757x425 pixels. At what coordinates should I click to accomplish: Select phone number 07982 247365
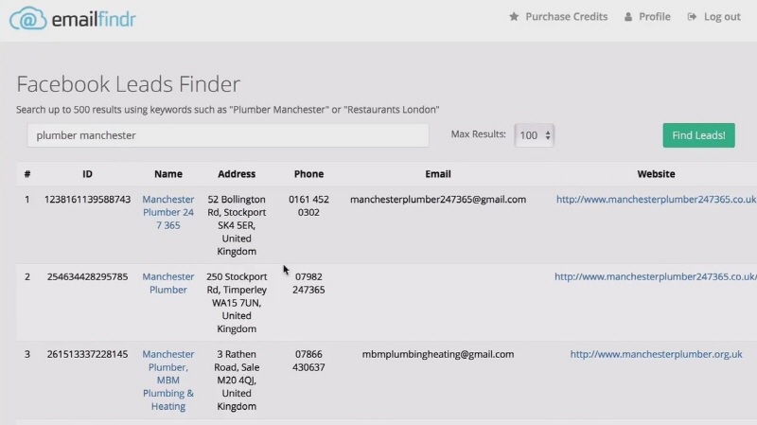309,283
